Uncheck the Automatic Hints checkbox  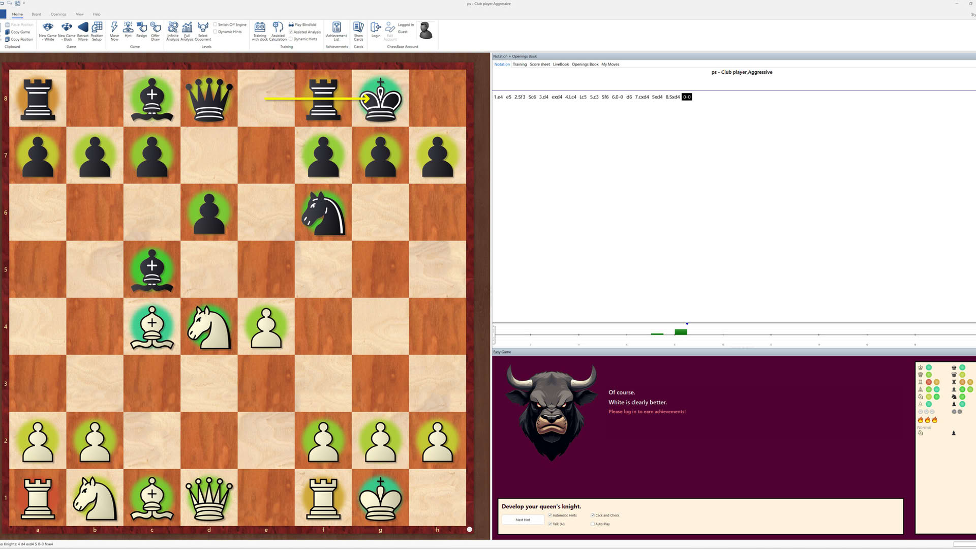[550, 515]
